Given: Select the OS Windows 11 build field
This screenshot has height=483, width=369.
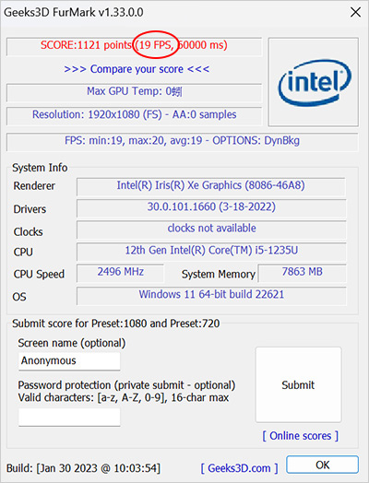Looking at the screenshot, I should [x=211, y=296].
